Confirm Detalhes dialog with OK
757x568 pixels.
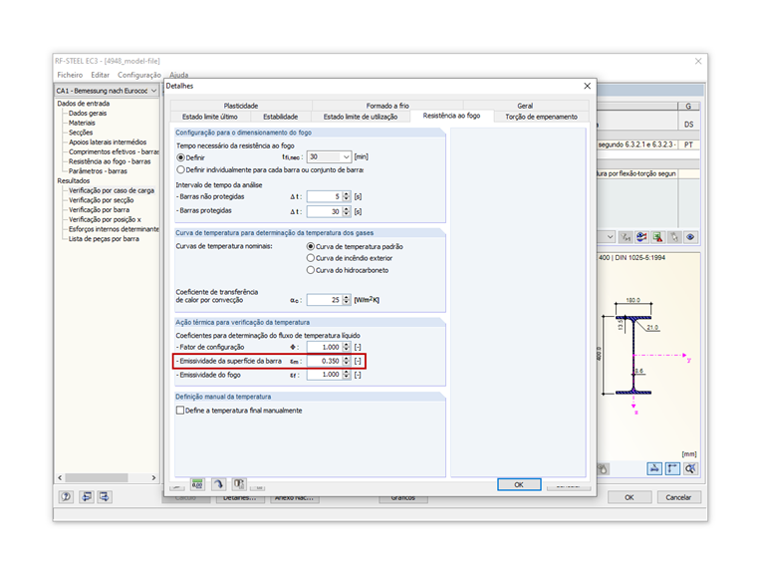coord(519,484)
